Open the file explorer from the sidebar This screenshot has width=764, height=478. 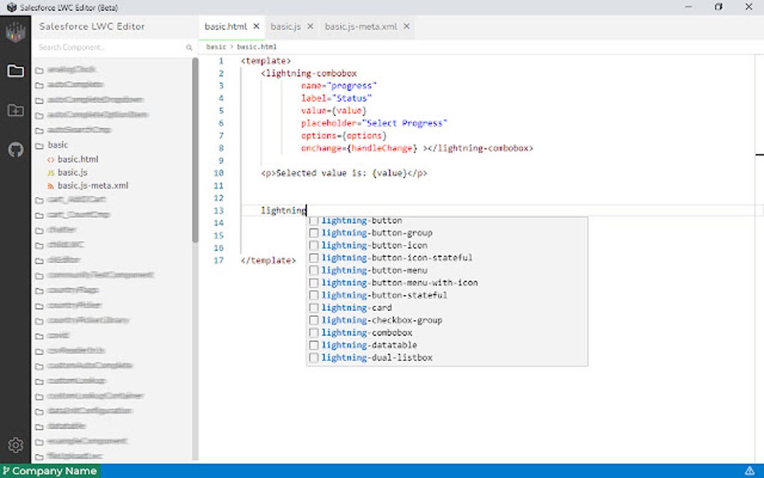[15, 71]
